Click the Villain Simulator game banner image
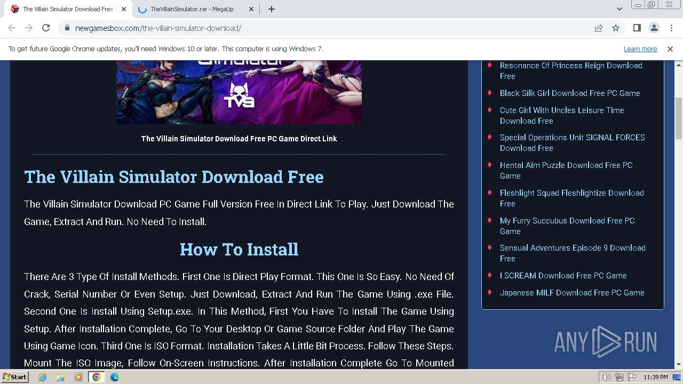The height and width of the screenshot is (384, 683). click(x=239, y=92)
